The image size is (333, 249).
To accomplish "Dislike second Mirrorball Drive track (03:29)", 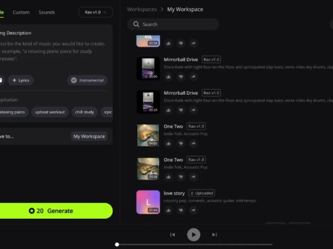I will (x=180, y=110).
